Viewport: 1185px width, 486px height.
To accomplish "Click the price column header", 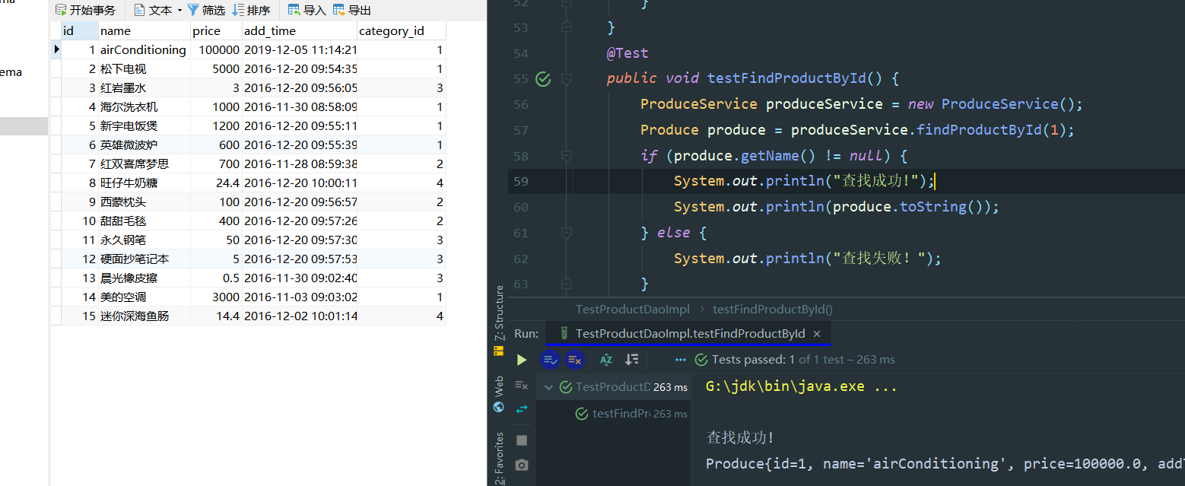I will click(x=216, y=30).
